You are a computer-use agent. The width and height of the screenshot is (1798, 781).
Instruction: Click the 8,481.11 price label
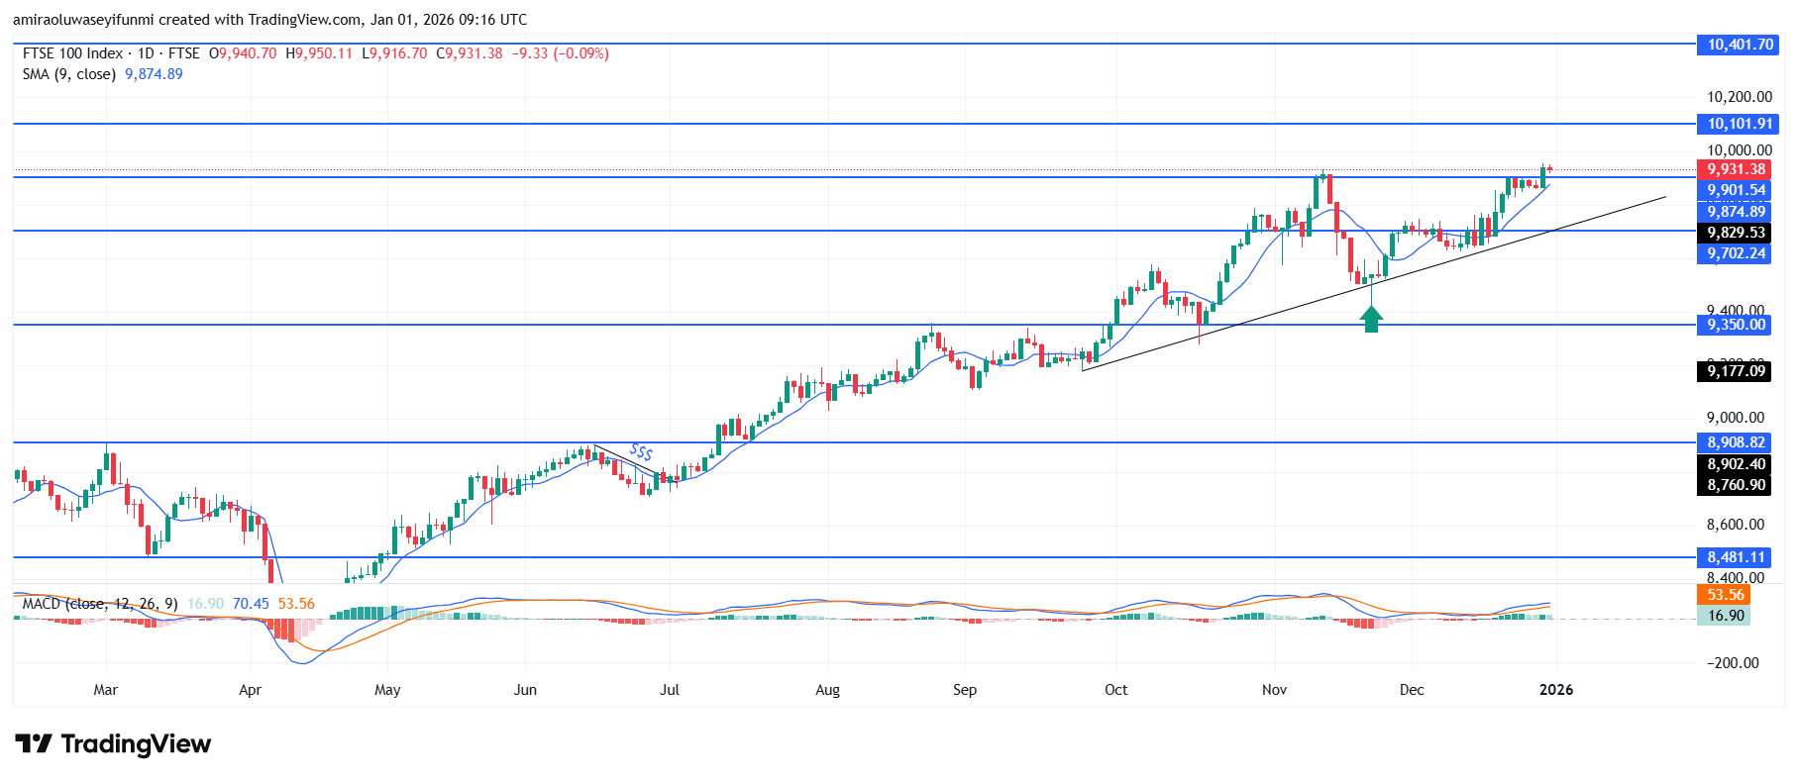coord(1736,557)
